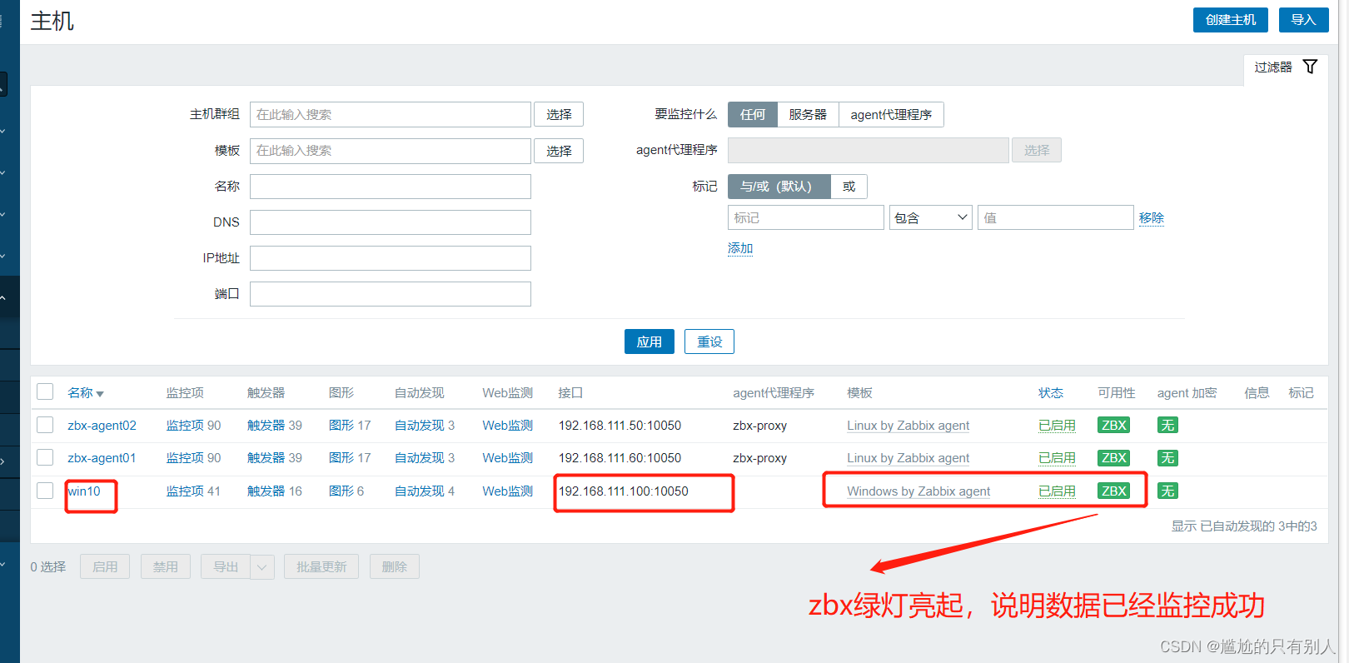The image size is (1349, 663).
Task: Toggle 已启用 status for zbx-agent01
Action: pos(1057,457)
